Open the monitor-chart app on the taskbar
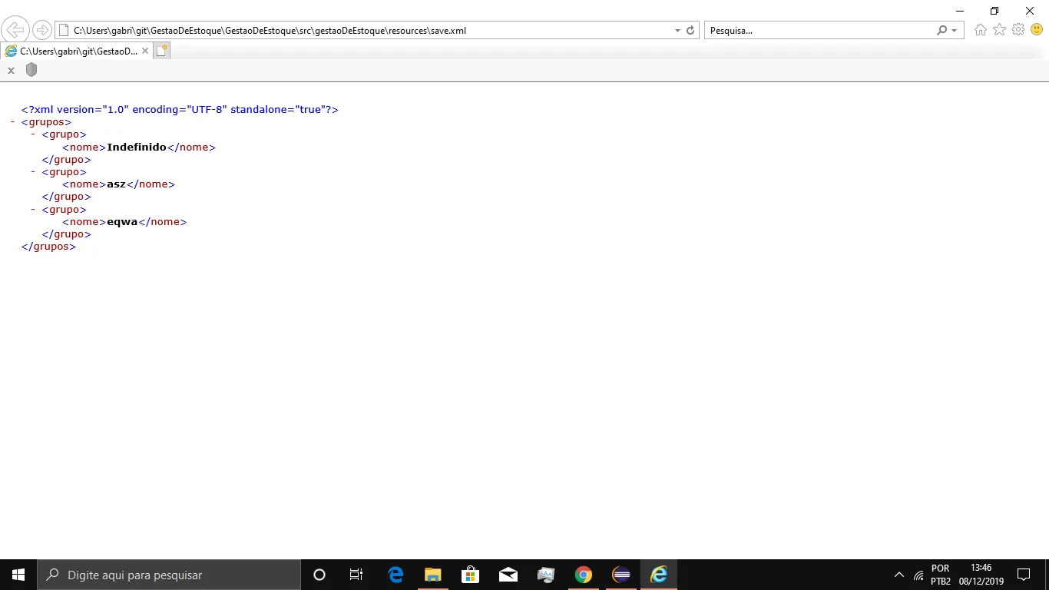This screenshot has width=1049, height=590. tap(545, 575)
